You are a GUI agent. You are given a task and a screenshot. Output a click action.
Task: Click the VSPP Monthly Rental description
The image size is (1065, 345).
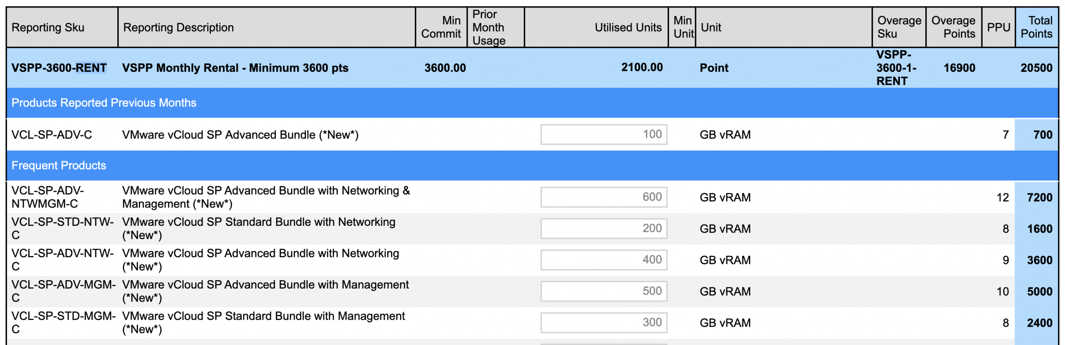point(235,68)
